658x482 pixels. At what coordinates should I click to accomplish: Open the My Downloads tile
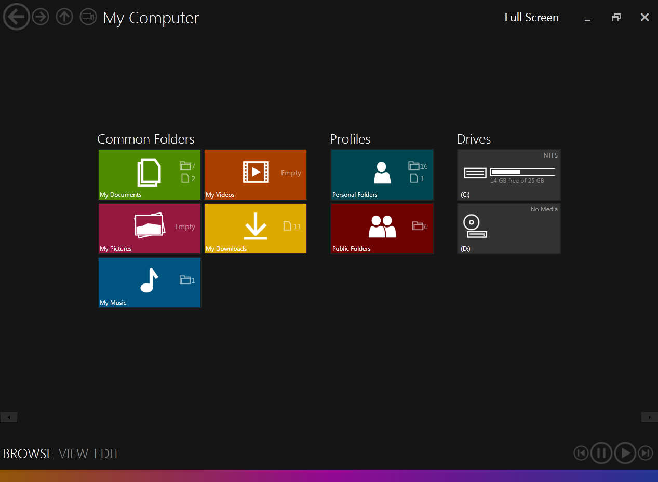[256, 229]
